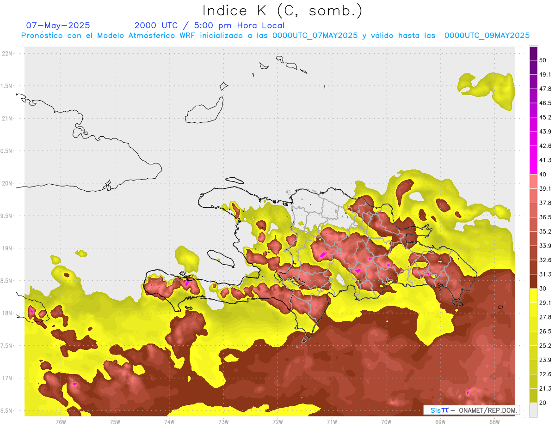Pick the magenta colorbar segment between 40 and 41.3
This screenshot has width=555, height=428.
(533, 167)
